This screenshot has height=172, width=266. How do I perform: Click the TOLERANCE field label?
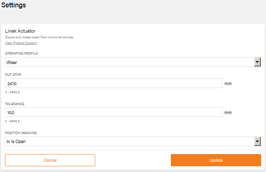[15, 104]
